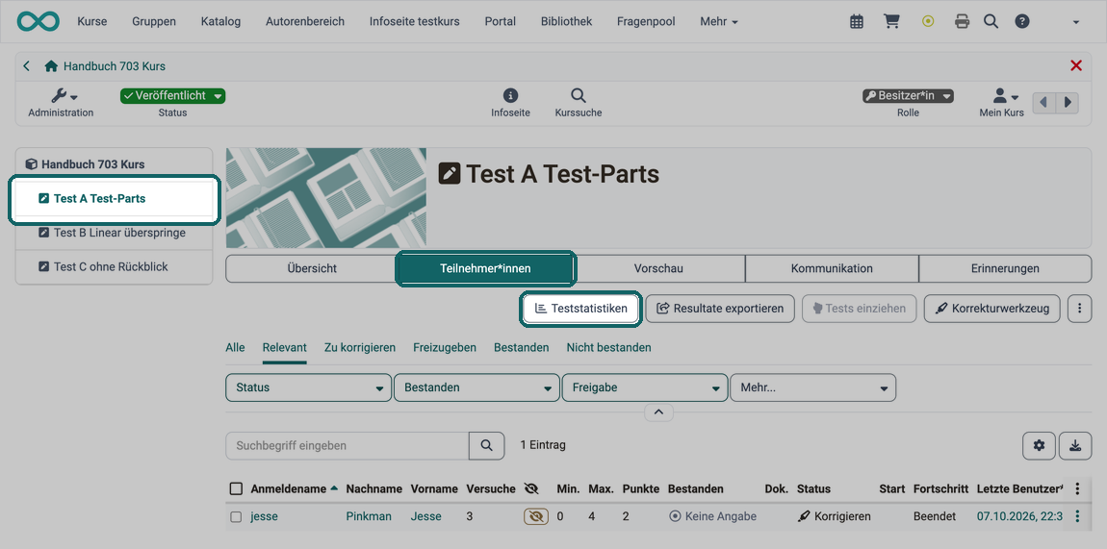Switch to the Vorschau tab
Viewport: 1107px width, 549px height.
pyautogui.click(x=658, y=268)
